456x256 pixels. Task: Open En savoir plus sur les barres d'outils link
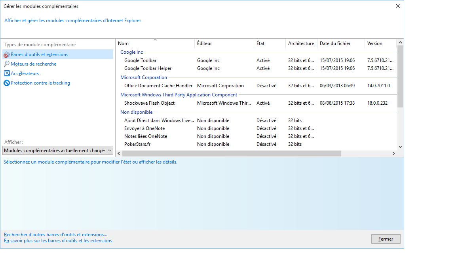coord(58,241)
